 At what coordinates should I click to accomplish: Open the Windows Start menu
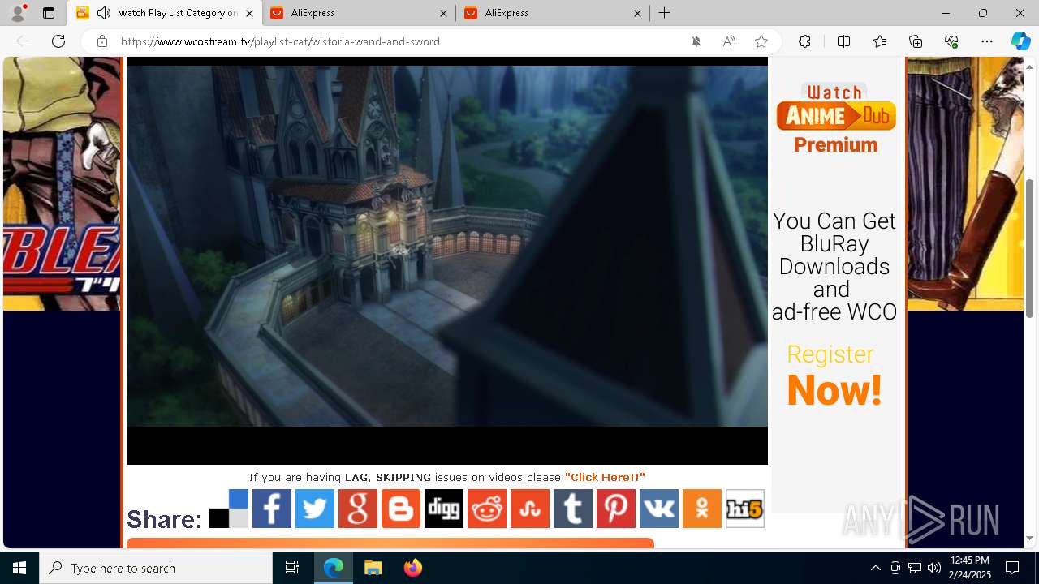coord(19,568)
